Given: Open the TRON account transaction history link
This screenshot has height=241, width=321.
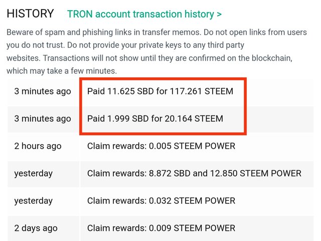Looking at the screenshot, I should [x=144, y=15].
